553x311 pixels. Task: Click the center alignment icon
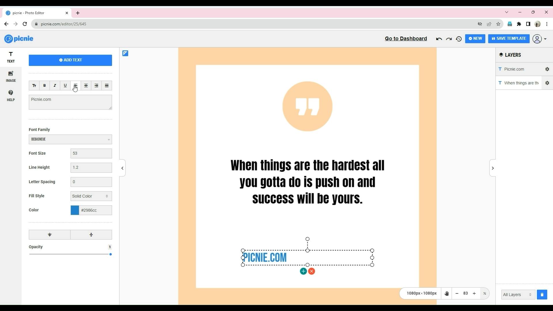(x=86, y=86)
